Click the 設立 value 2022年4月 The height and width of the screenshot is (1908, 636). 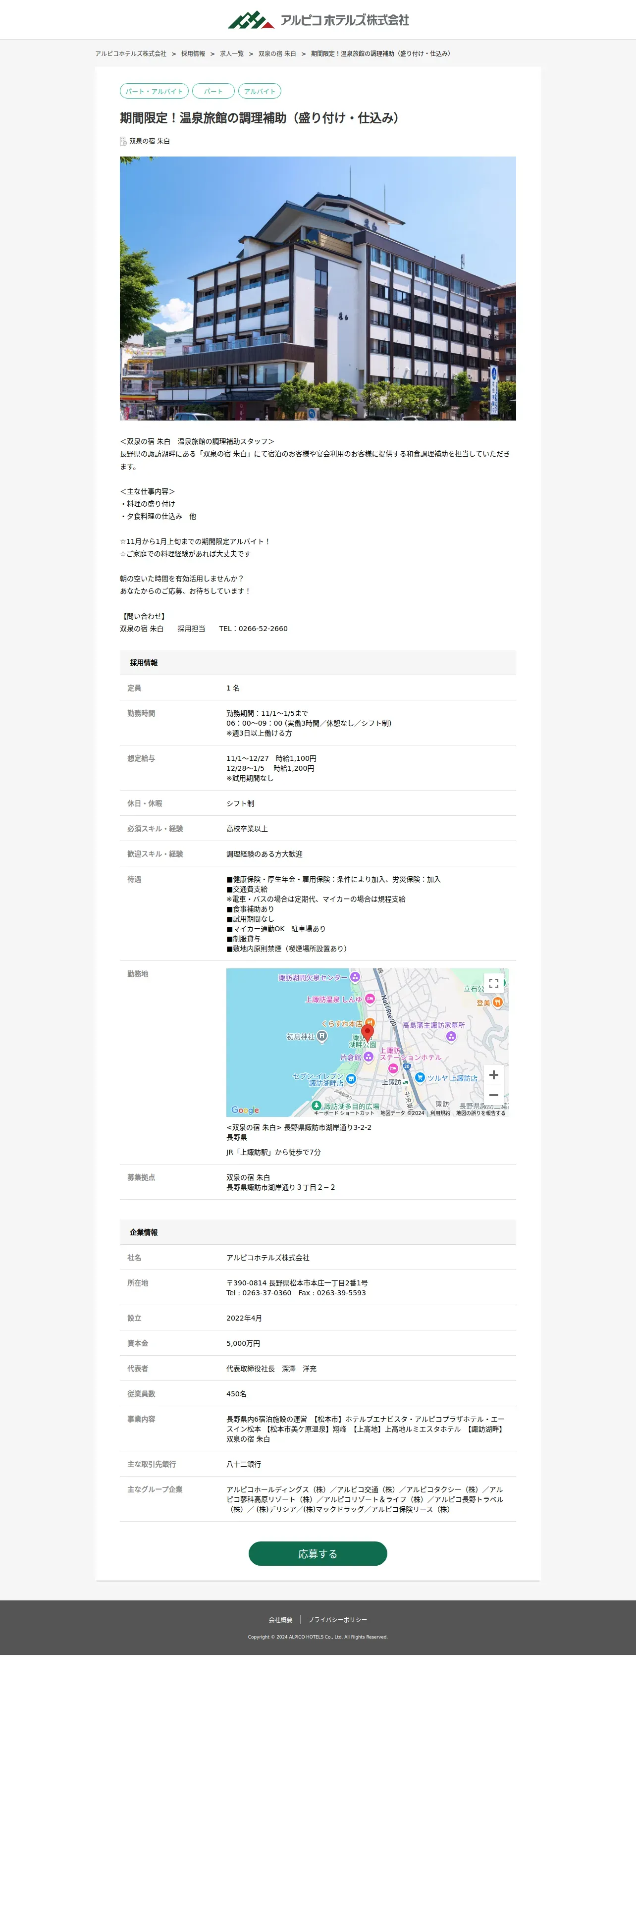(x=244, y=1319)
